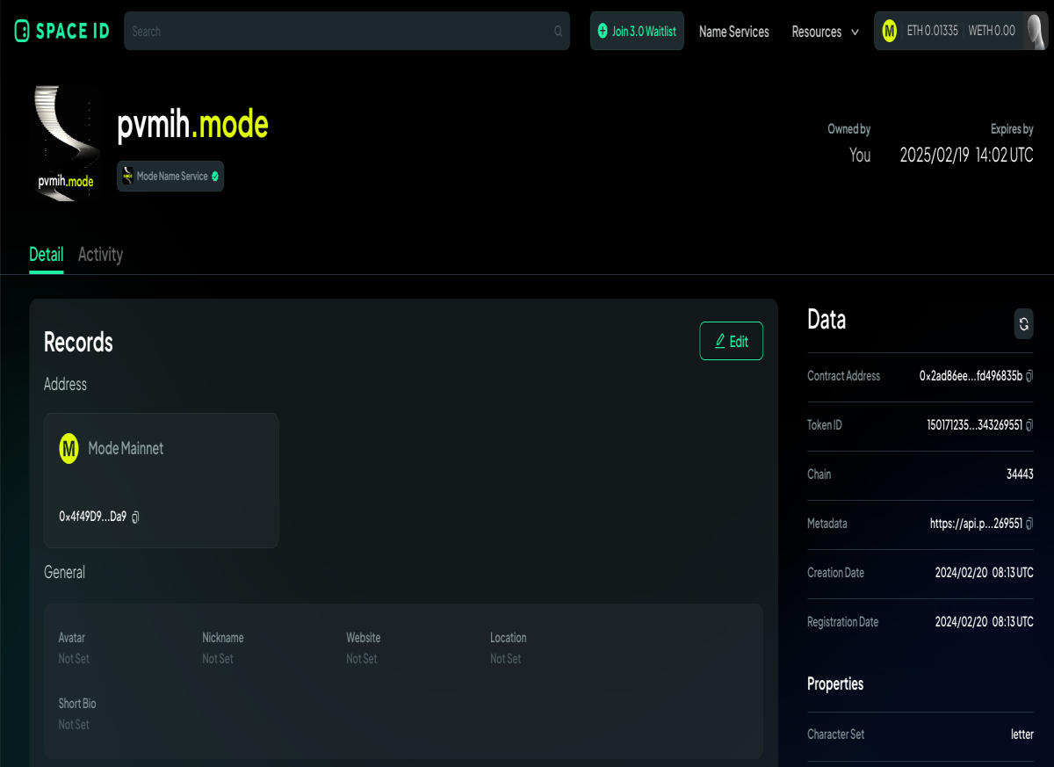The image size is (1054, 767).
Task: Select the Detail tab
Action: click(x=46, y=255)
